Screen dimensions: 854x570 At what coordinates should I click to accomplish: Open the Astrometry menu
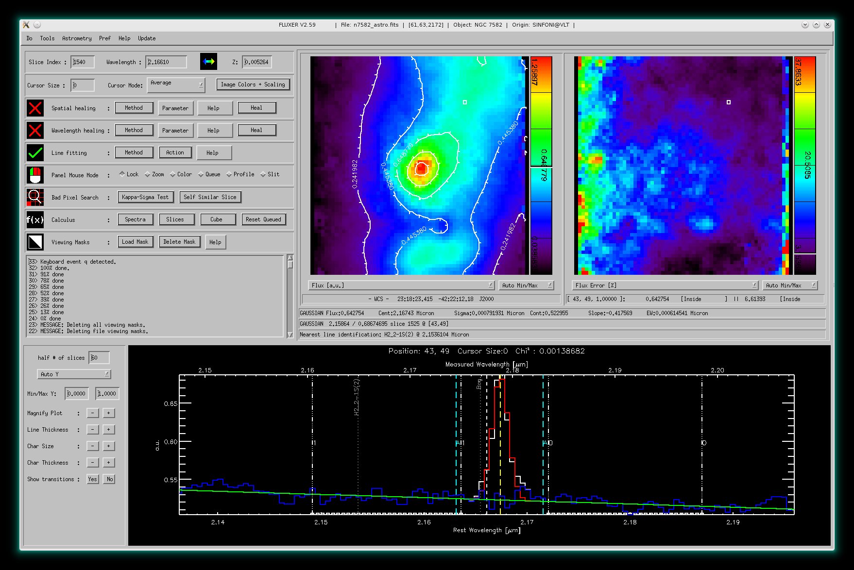pyautogui.click(x=77, y=38)
